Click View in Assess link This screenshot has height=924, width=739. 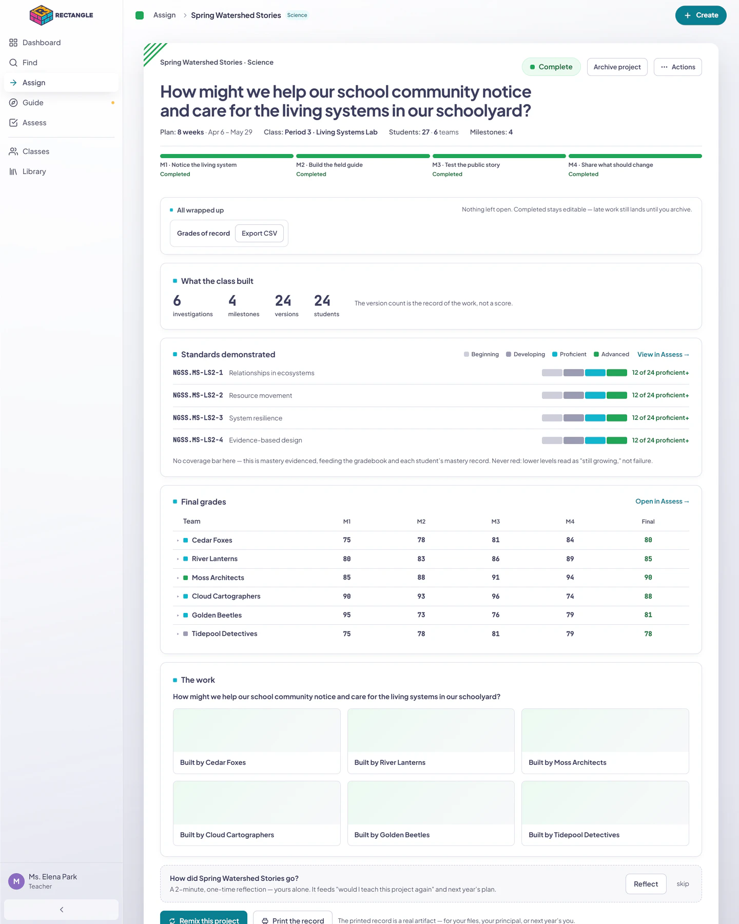coord(663,355)
